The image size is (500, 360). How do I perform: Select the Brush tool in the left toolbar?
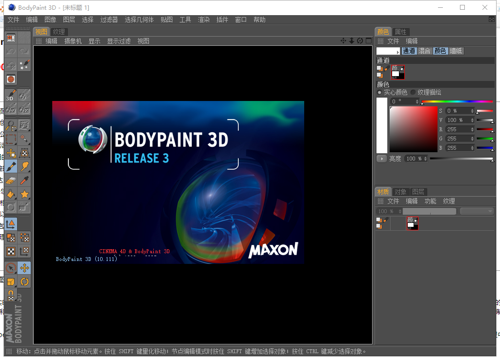[11, 166]
